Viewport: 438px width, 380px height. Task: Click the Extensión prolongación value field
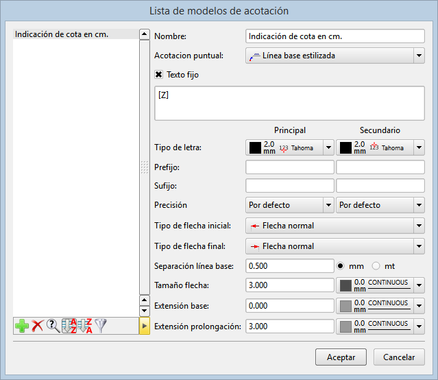tap(290, 326)
